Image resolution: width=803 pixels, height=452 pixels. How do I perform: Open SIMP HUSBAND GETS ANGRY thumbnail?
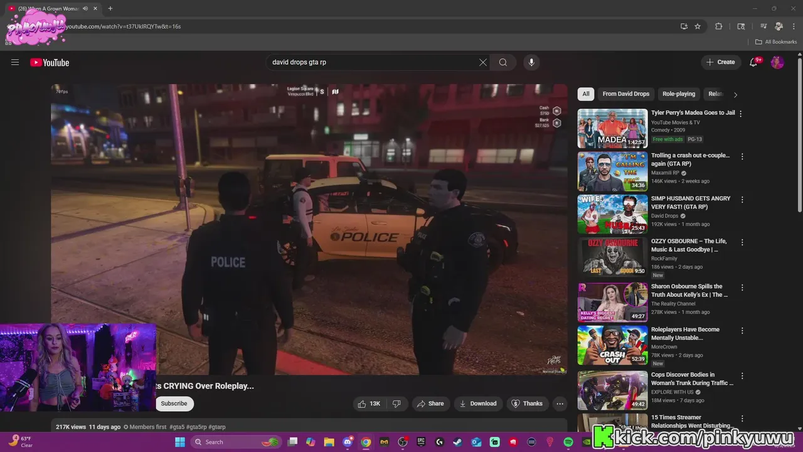click(612, 214)
